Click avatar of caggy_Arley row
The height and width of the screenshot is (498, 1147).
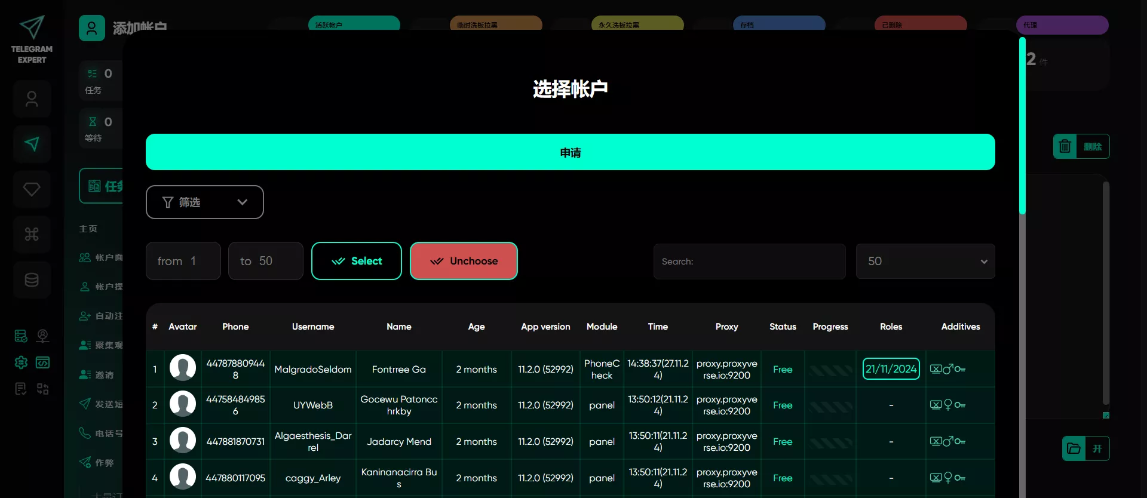[x=183, y=477]
